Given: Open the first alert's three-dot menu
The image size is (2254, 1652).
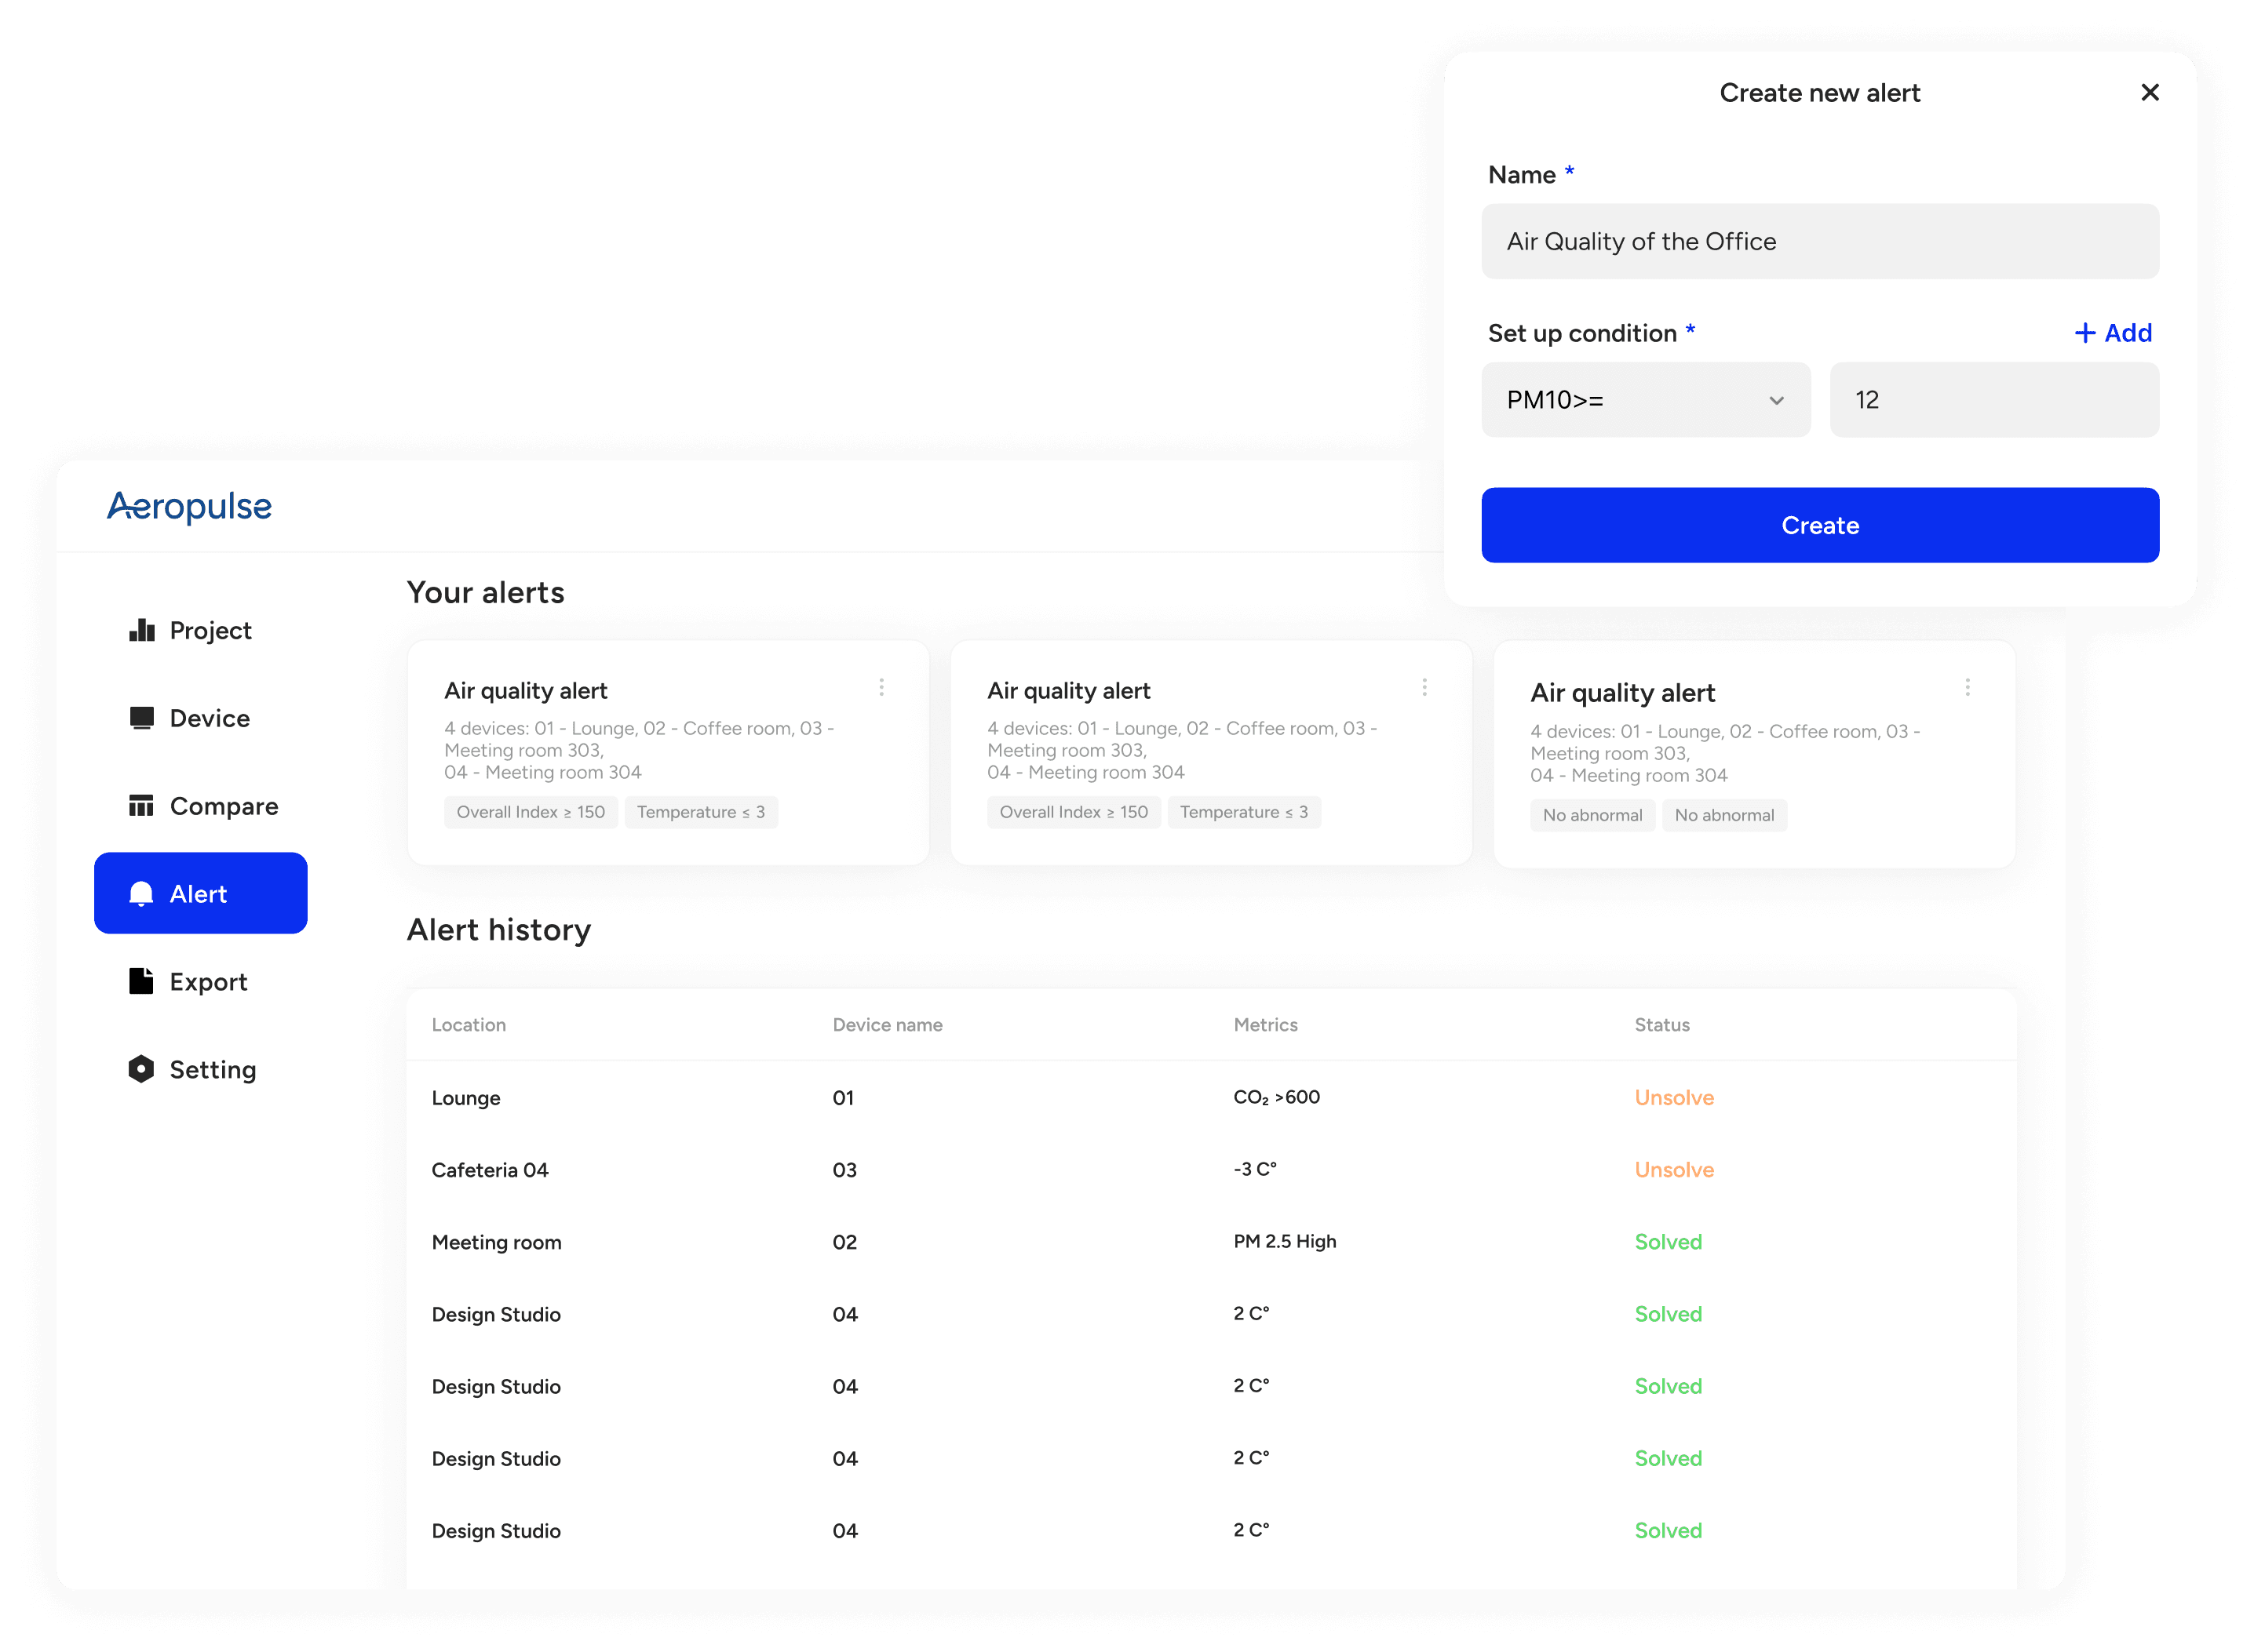Looking at the screenshot, I should point(881,687).
